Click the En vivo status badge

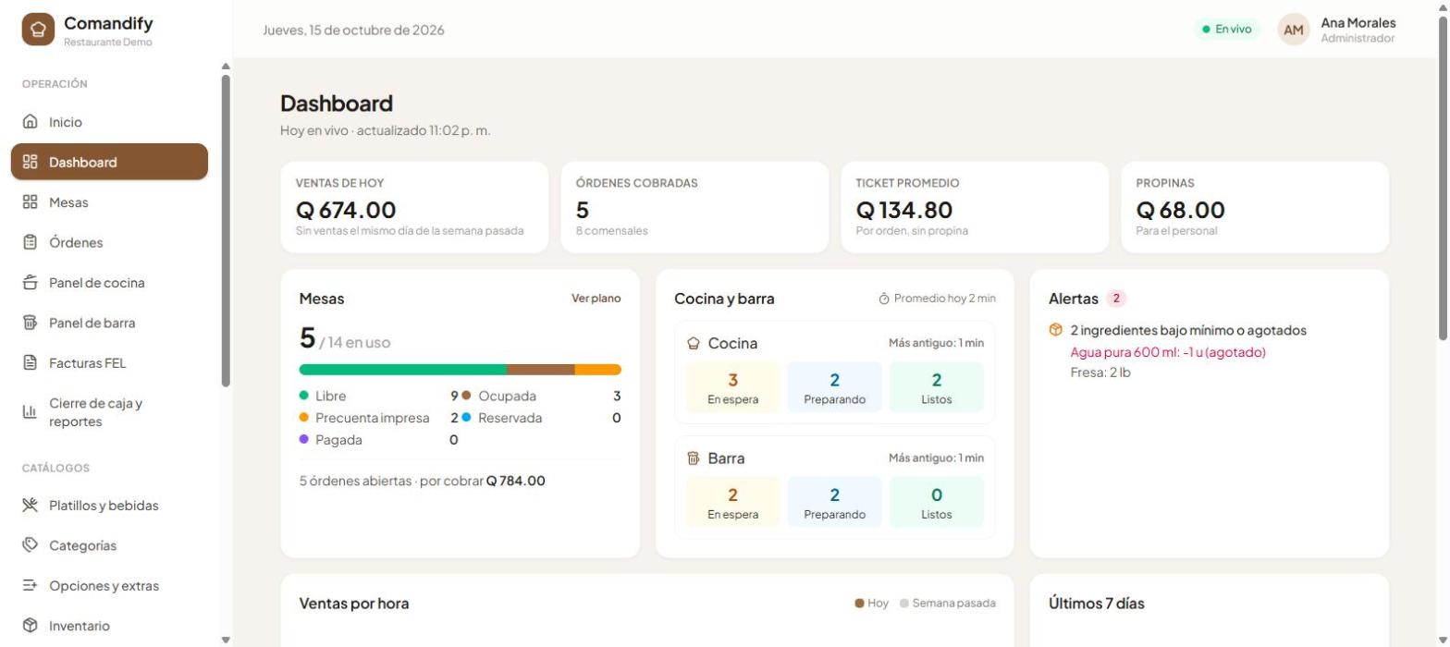[x=1226, y=30]
